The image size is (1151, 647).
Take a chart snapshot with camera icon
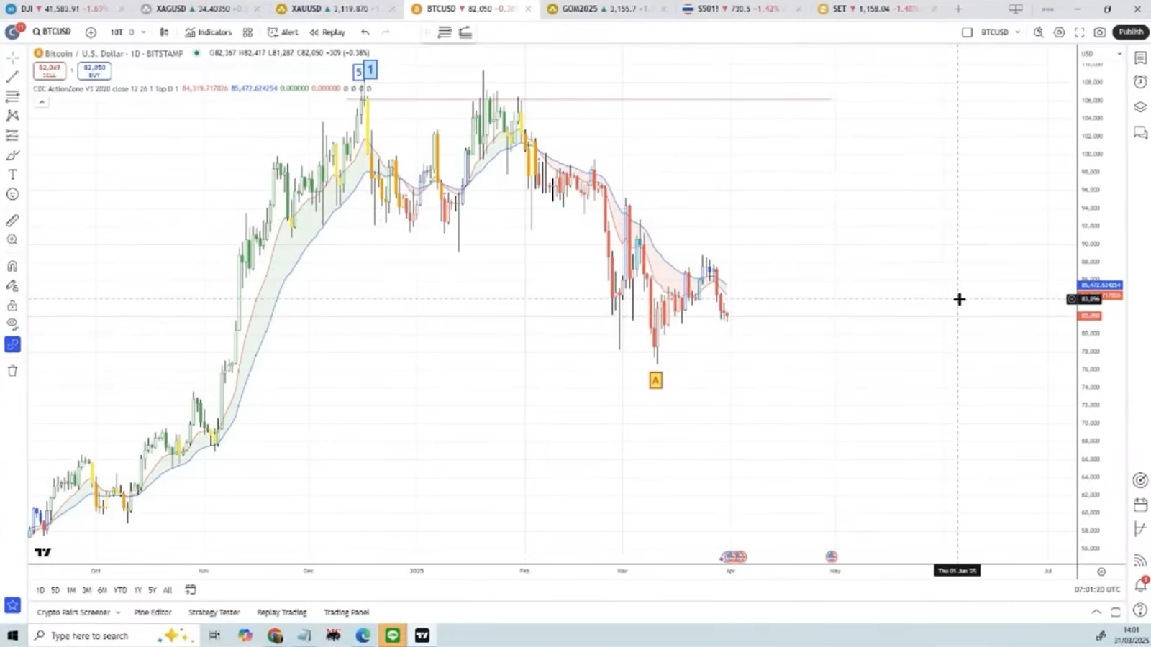tap(1100, 32)
